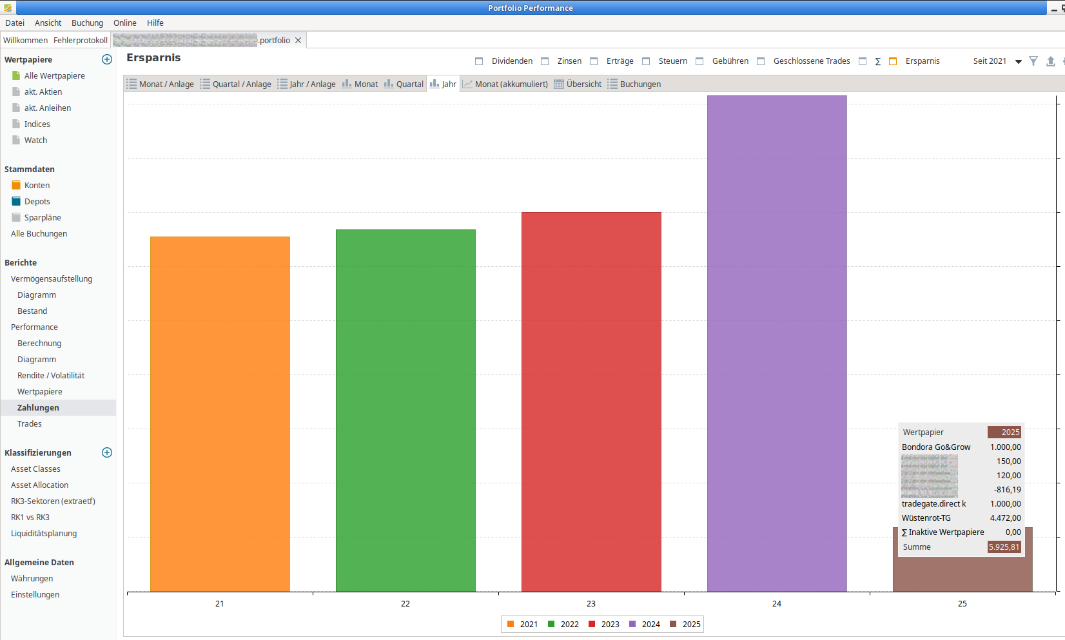Enable the Erträge checkbox
This screenshot has width=1065, height=640.
point(594,61)
